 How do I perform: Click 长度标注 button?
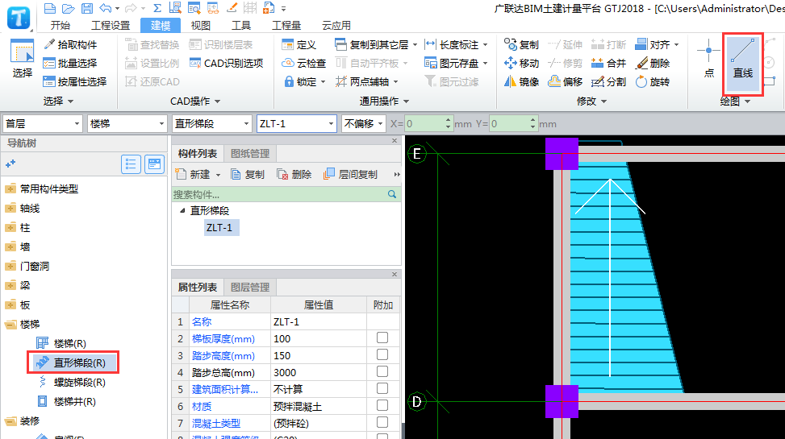click(456, 44)
